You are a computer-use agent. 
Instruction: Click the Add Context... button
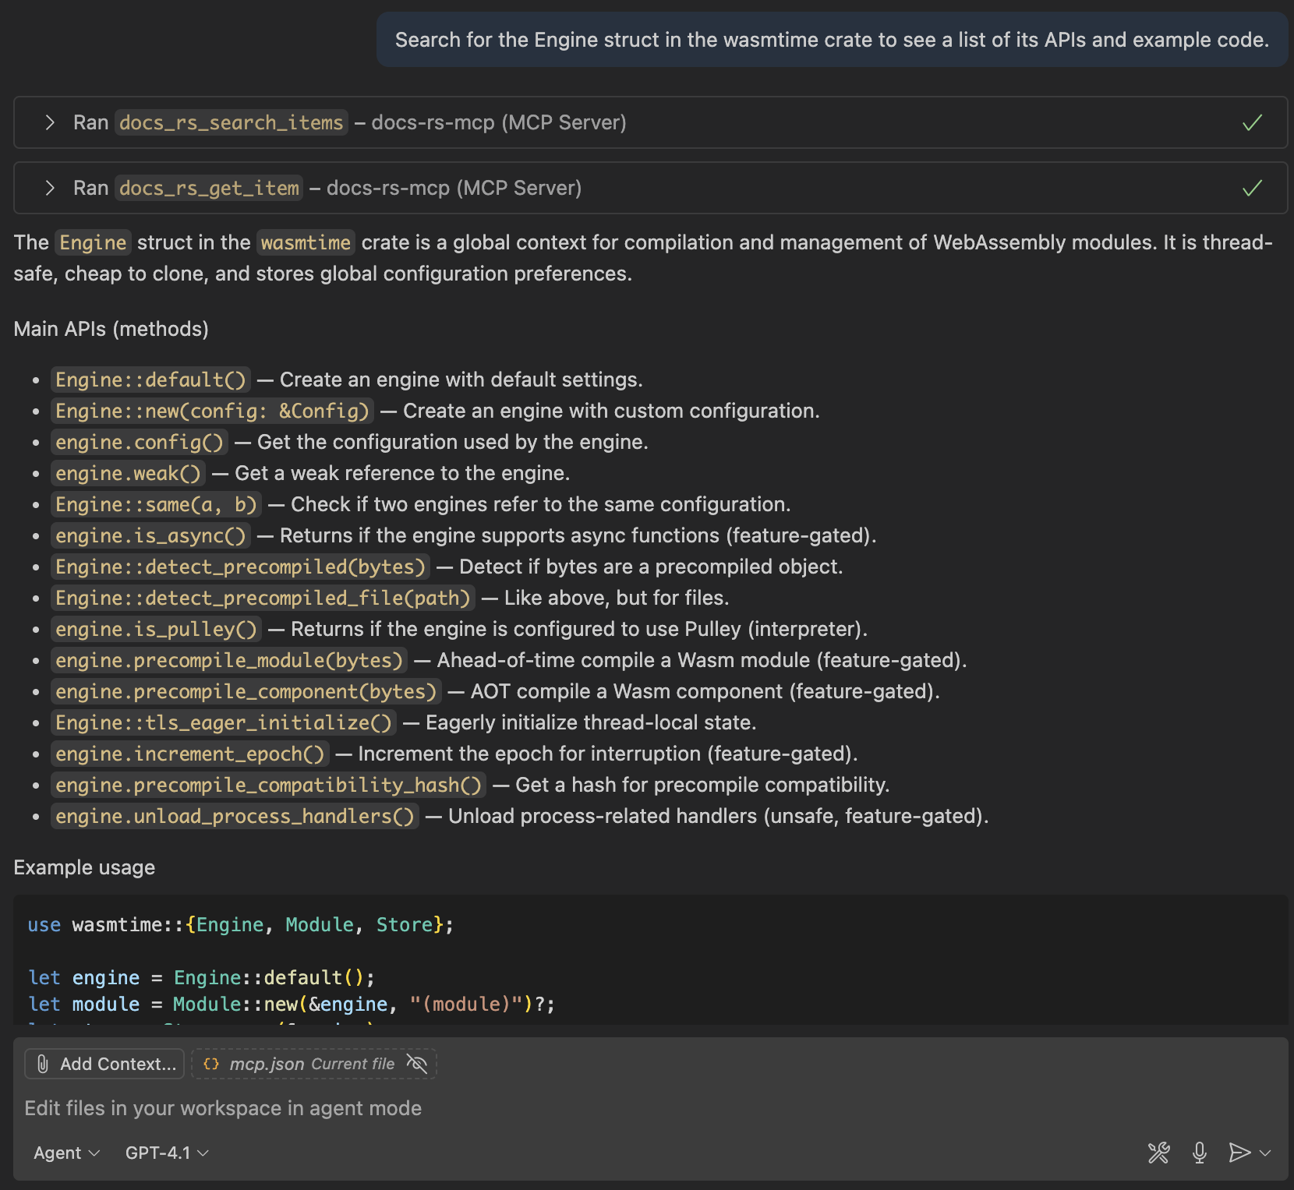point(105,1064)
